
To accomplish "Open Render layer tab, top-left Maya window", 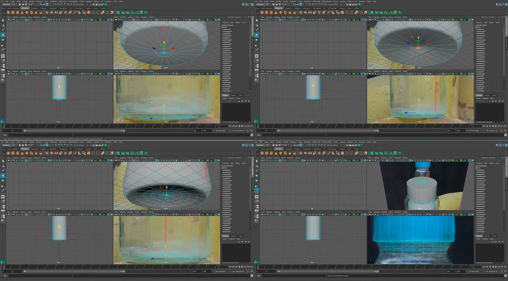I will click(x=233, y=95).
